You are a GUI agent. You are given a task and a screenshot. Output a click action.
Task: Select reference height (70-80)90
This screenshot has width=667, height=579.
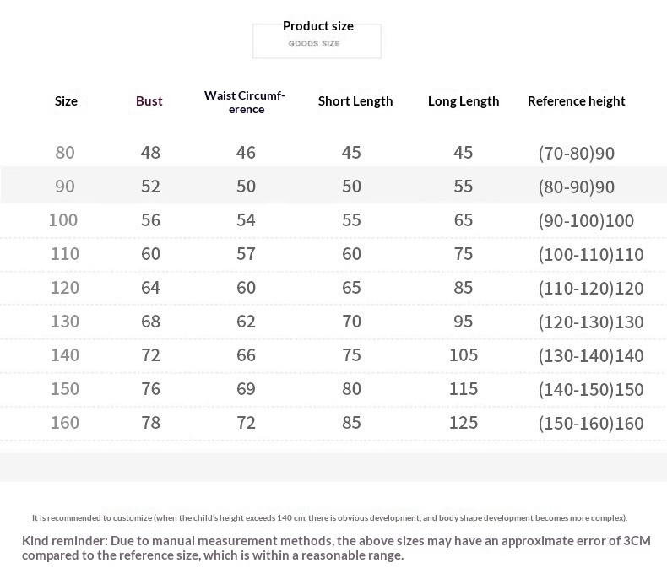pos(577,153)
